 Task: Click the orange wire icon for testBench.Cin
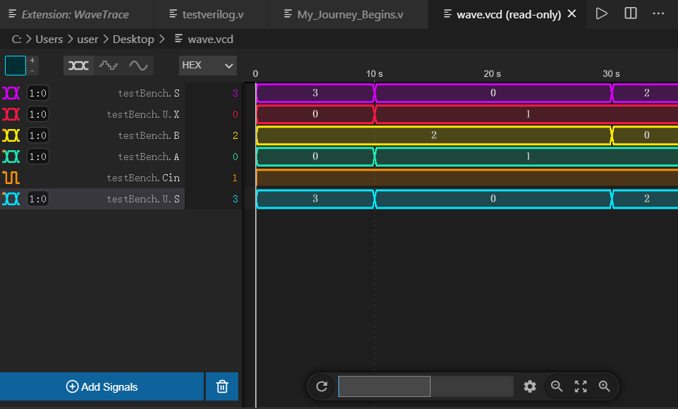click(x=11, y=178)
